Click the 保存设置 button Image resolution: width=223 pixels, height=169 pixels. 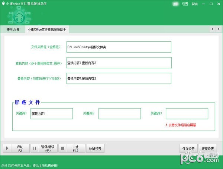[188, 148]
